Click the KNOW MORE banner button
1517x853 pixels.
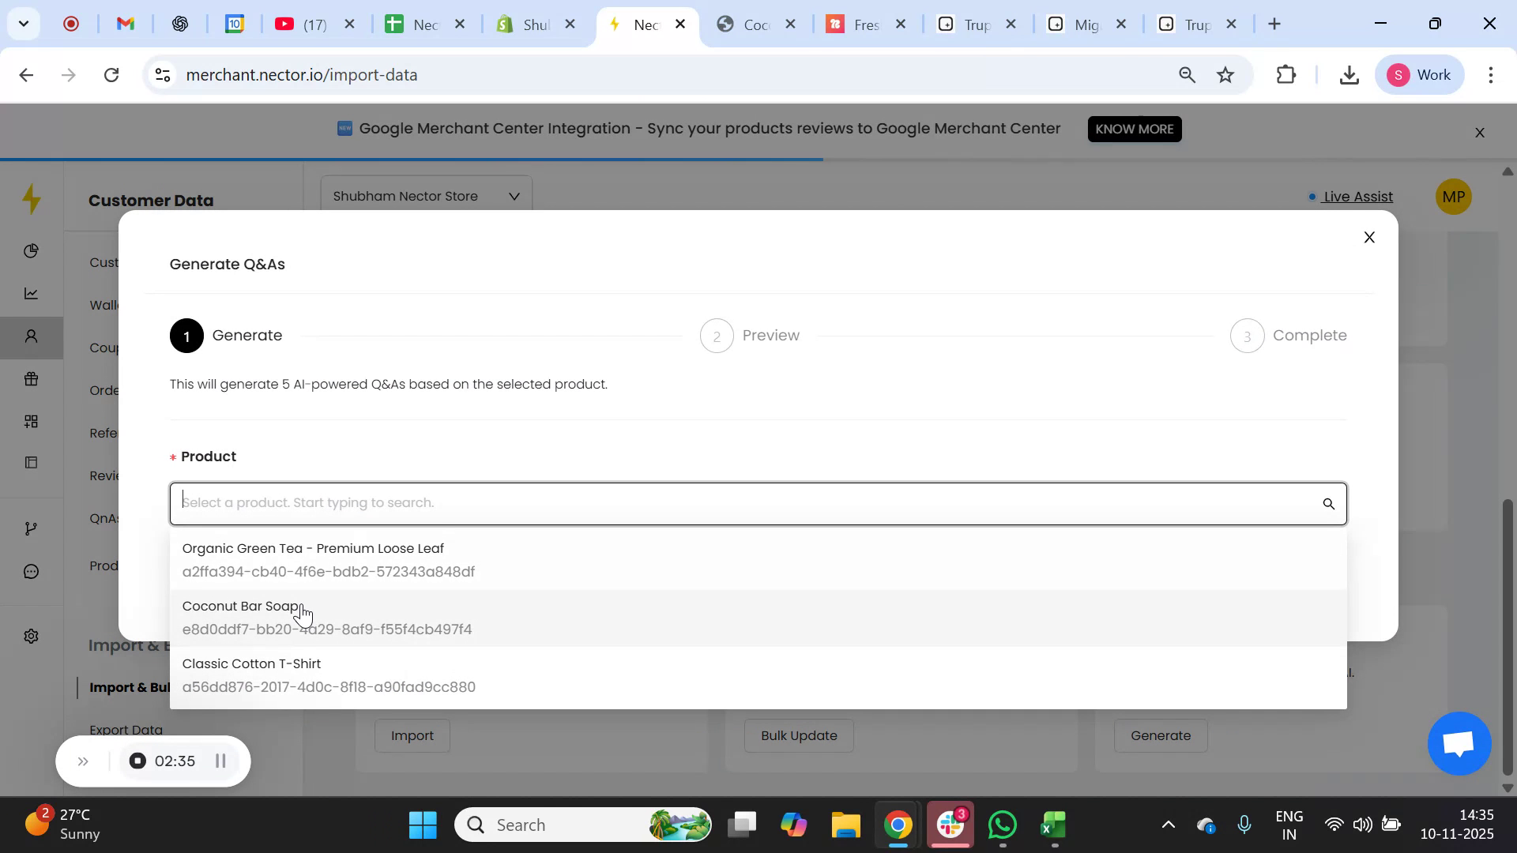tap(1134, 129)
